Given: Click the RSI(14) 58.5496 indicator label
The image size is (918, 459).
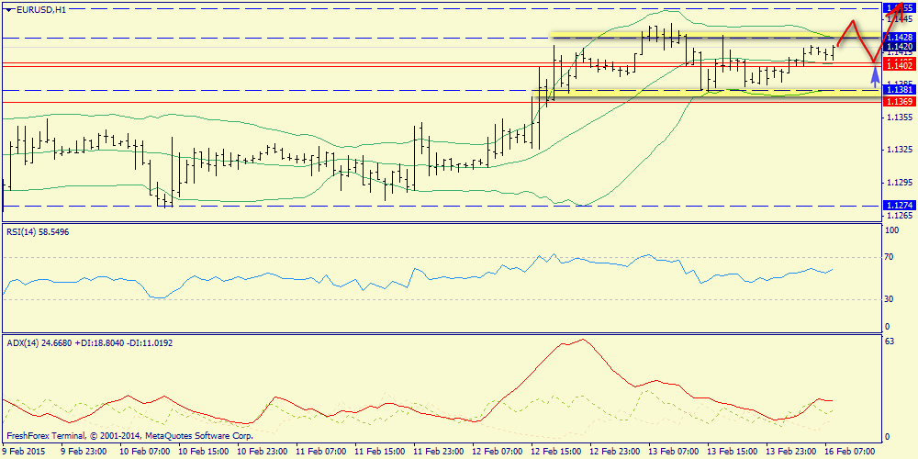Looking at the screenshot, I should coord(36,232).
